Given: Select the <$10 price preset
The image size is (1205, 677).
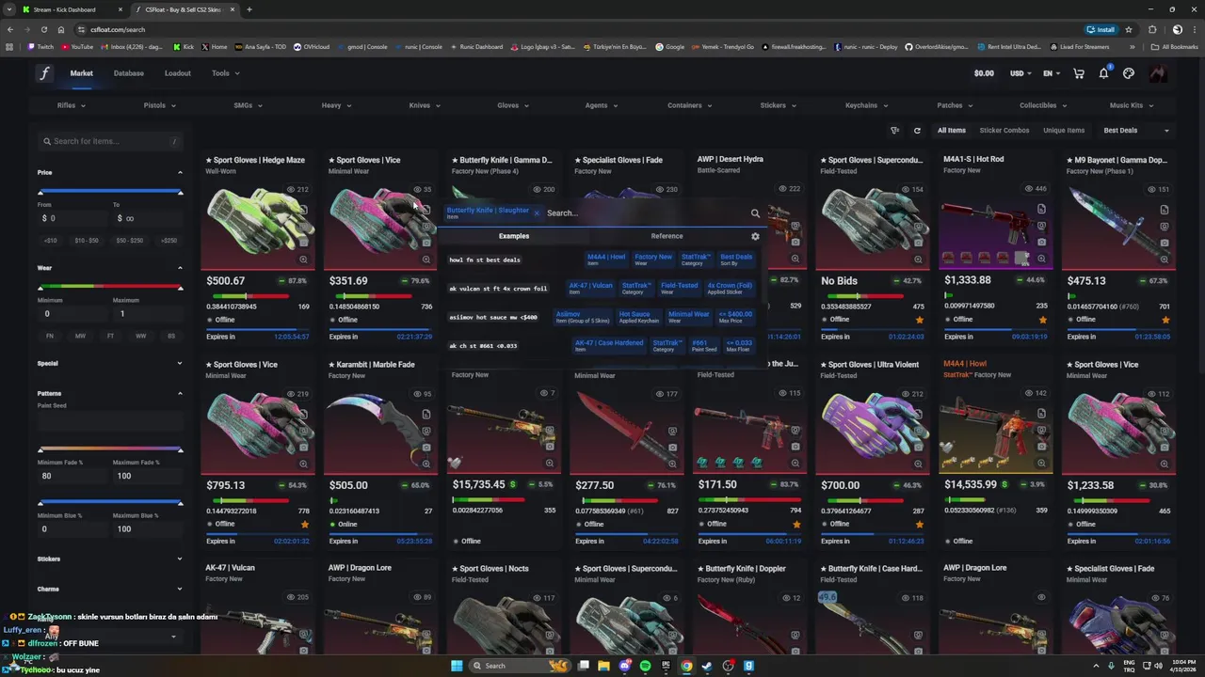Looking at the screenshot, I should click(50, 241).
